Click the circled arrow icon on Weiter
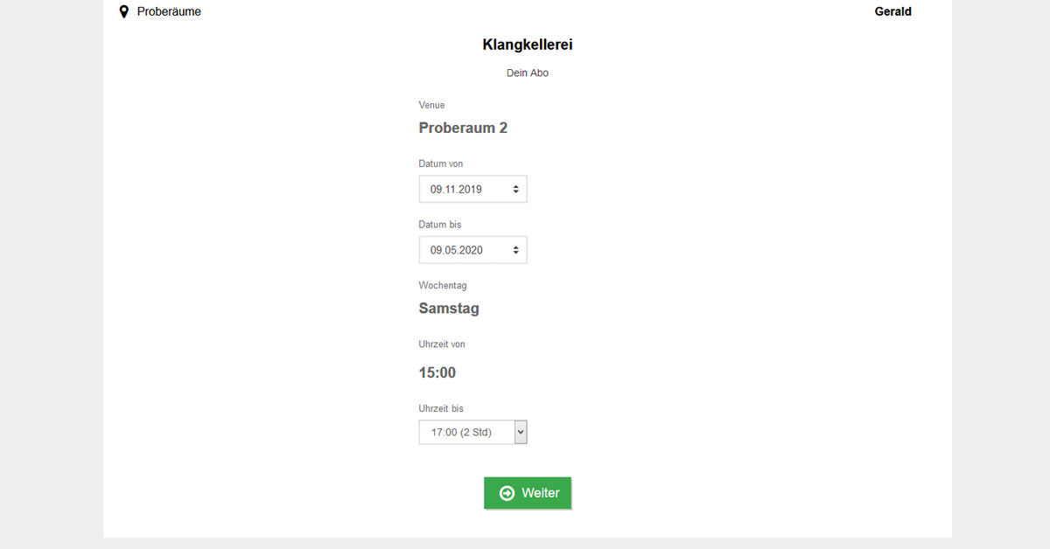 (507, 493)
